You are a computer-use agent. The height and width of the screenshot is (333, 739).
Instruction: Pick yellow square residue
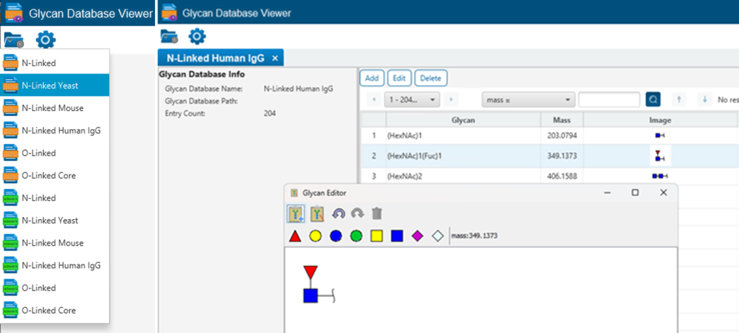tap(377, 236)
